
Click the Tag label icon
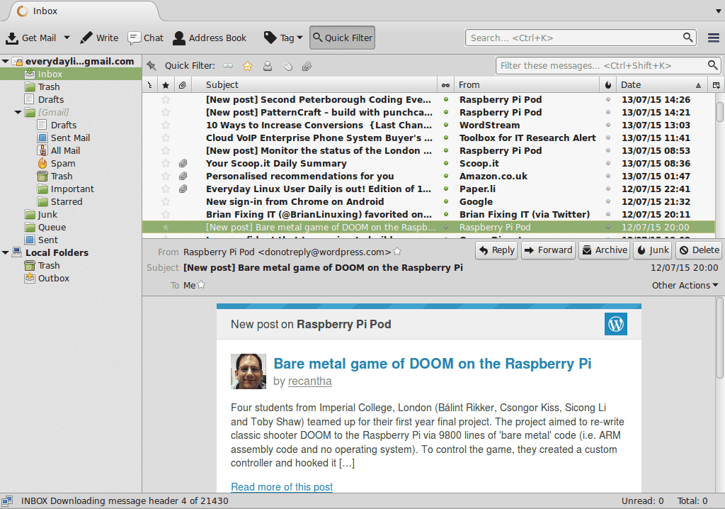[270, 38]
